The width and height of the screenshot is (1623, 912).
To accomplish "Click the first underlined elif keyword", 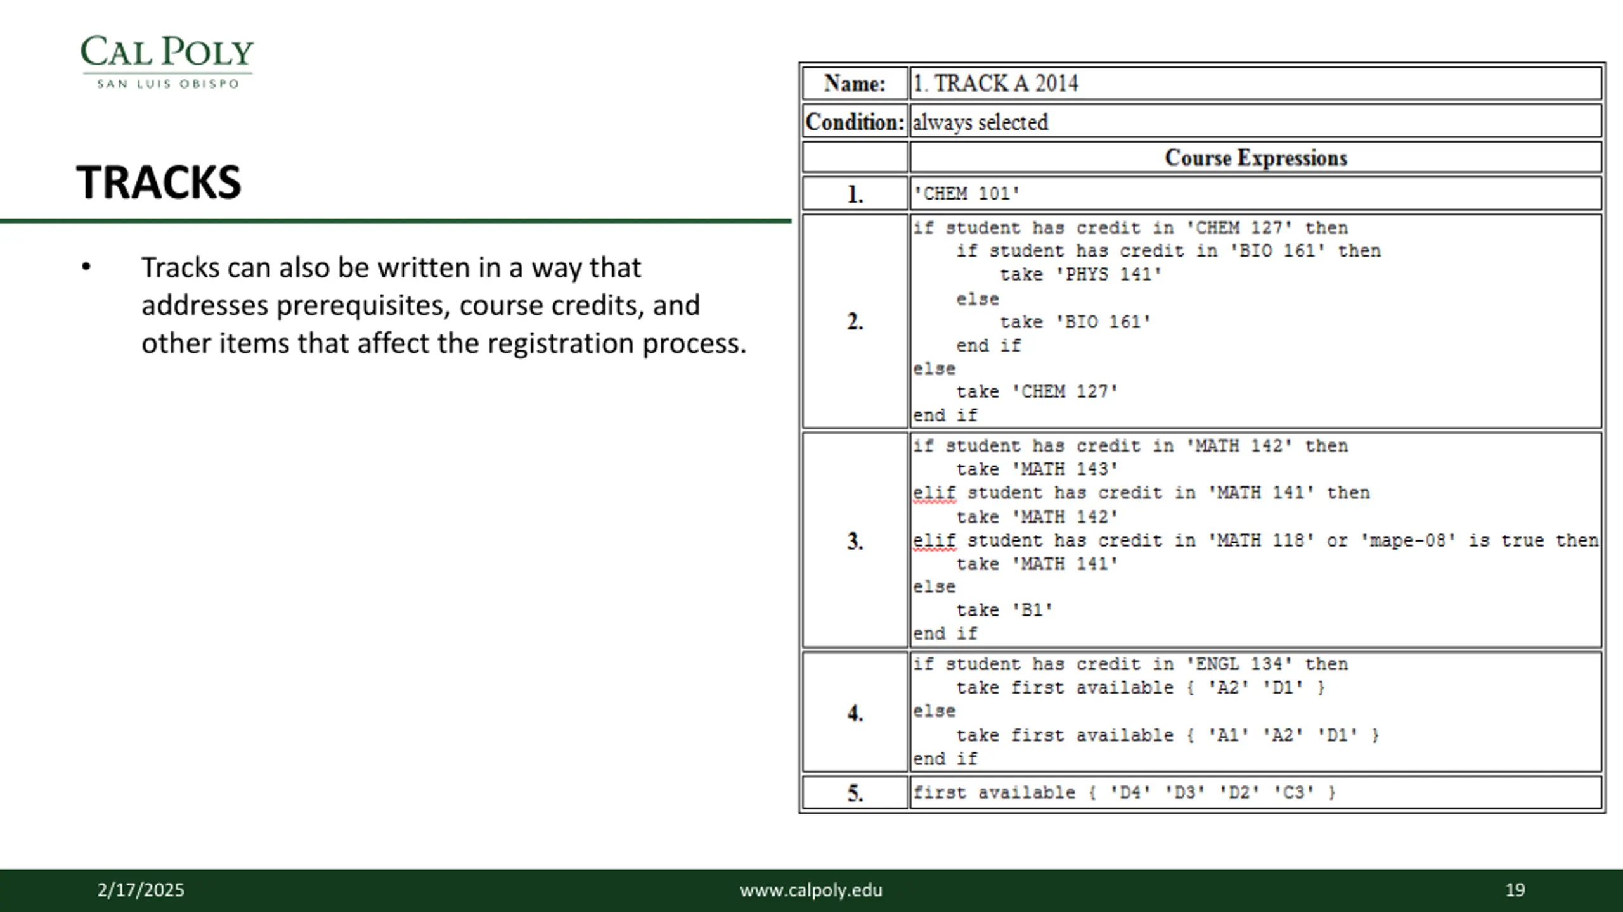I will coord(934,493).
